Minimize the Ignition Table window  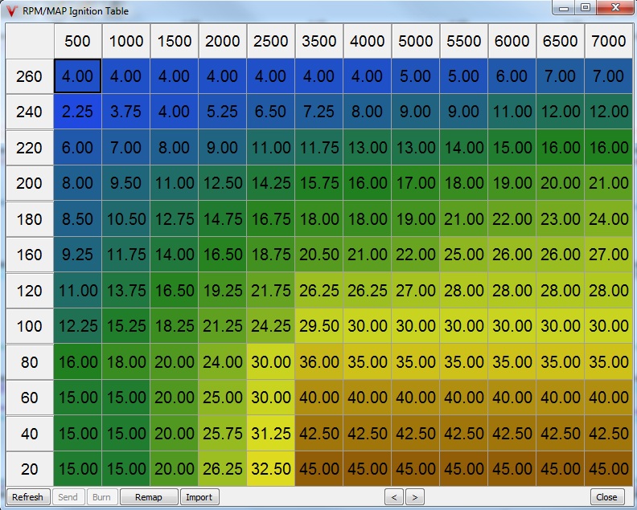coord(565,8)
